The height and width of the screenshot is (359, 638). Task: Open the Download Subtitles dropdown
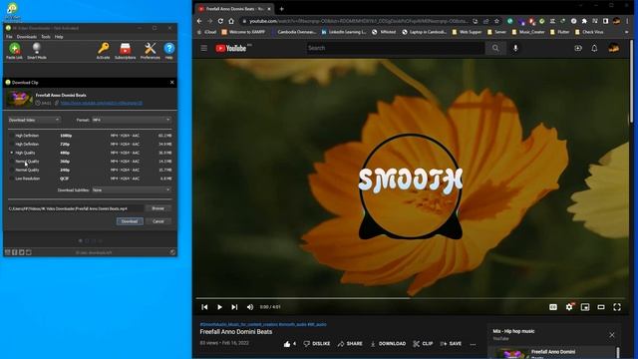click(131, 190)
